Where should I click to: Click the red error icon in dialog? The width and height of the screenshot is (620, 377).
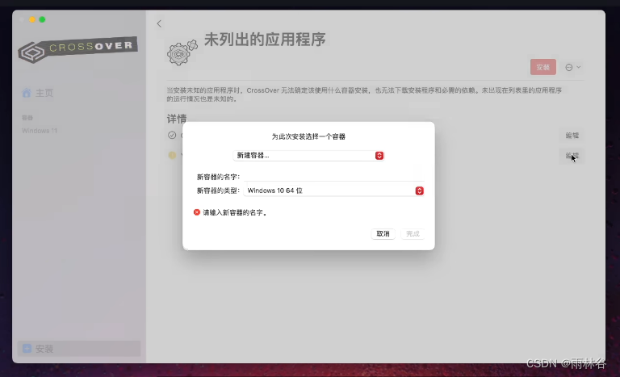click(x=196, y=212)
